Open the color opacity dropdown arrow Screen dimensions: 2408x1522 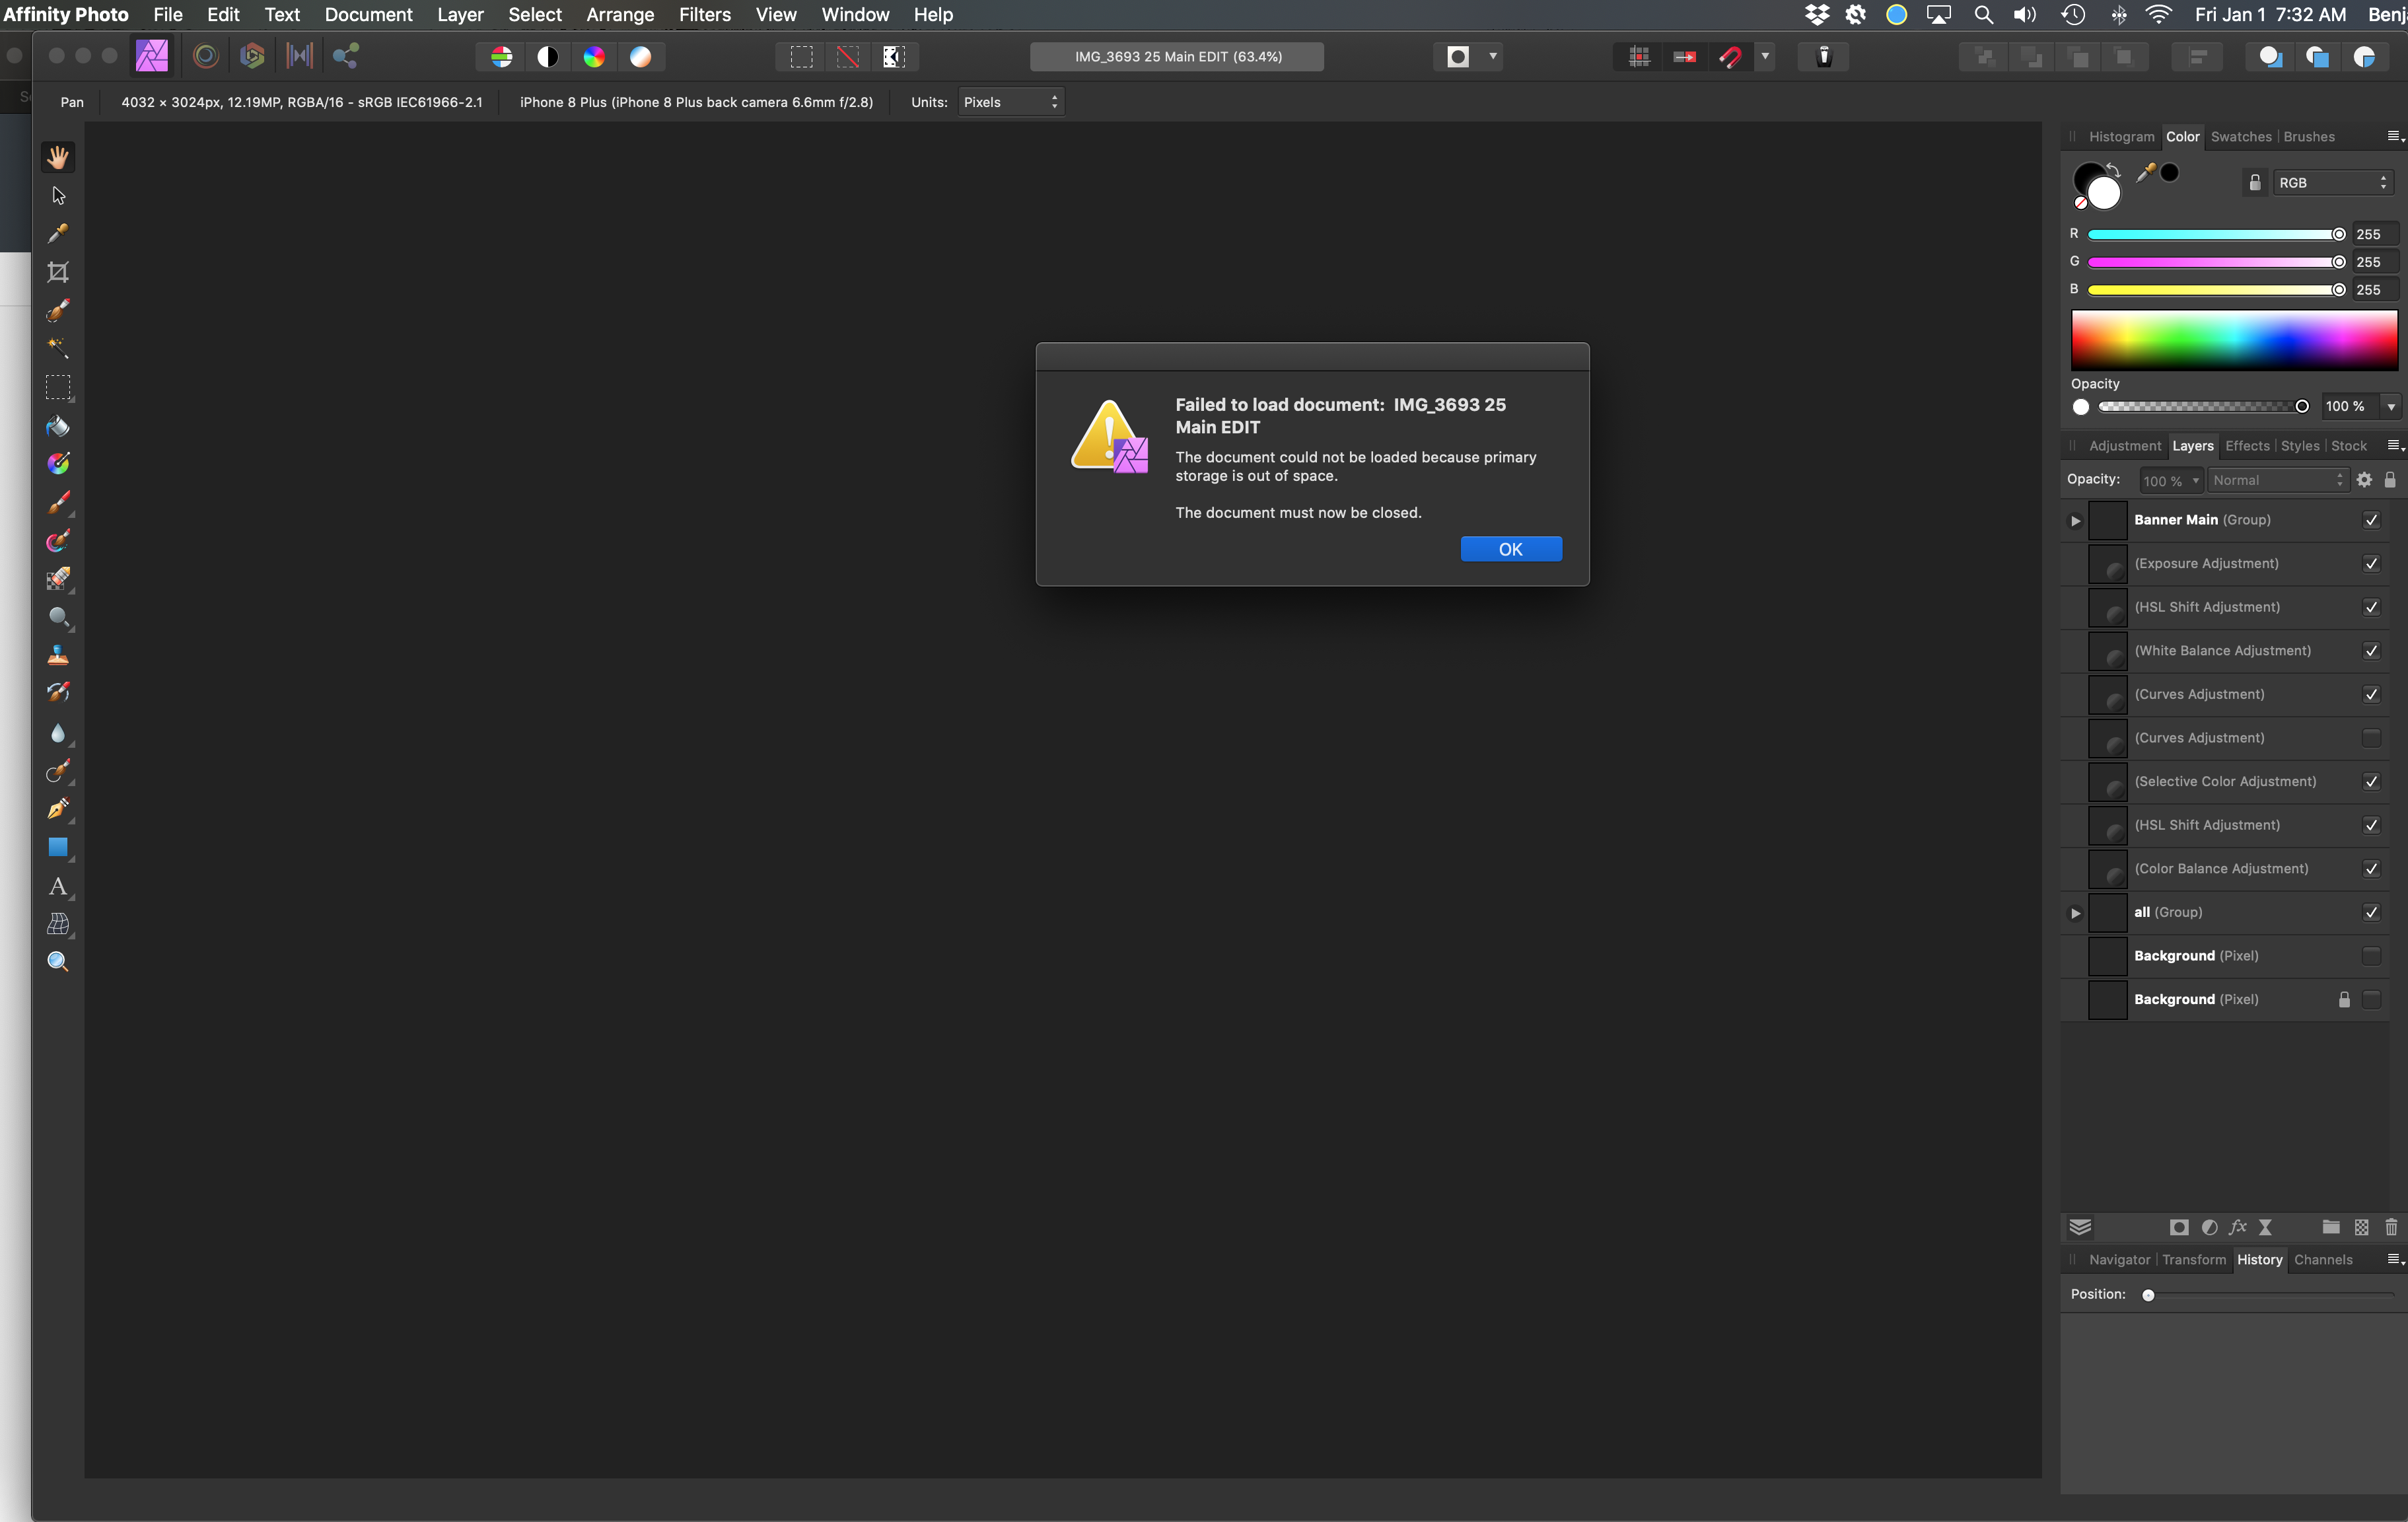[x=2391, y=407]
